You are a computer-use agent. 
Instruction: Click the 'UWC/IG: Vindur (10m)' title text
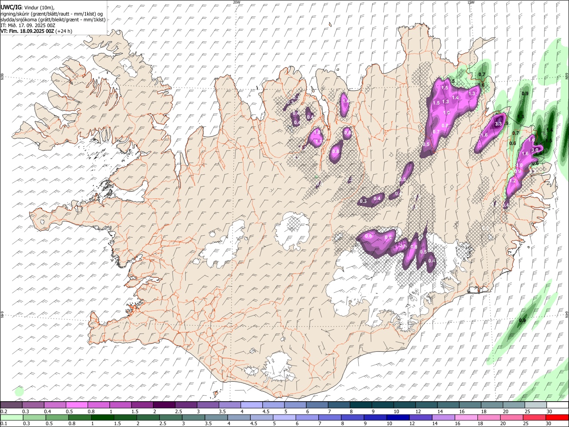click(28, 8)
